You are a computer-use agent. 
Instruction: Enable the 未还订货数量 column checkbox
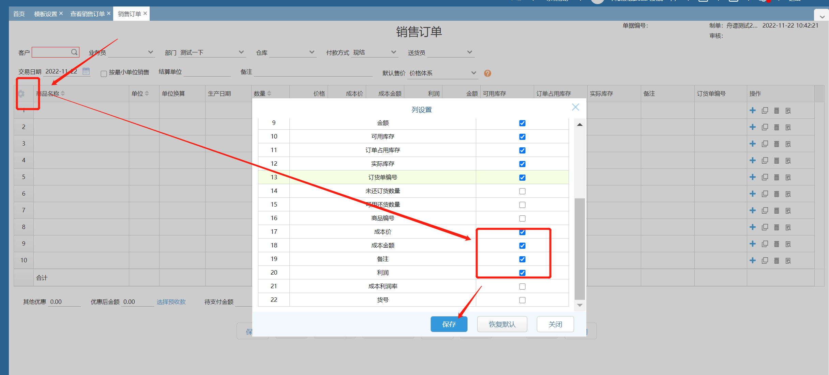point(522,191)
